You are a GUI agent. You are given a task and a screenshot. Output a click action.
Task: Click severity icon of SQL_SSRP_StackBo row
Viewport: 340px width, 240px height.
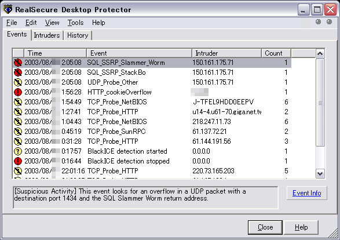point(18,72)
